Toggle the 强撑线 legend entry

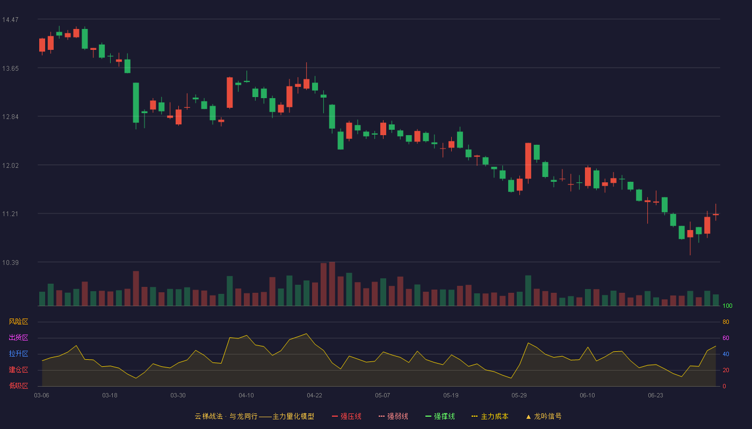440,416
